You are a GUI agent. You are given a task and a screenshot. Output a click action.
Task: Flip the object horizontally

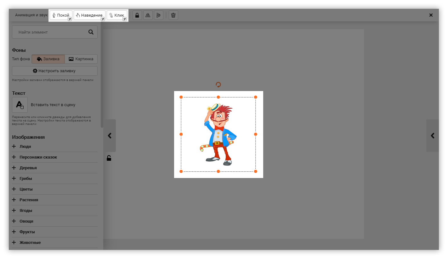pyautogui.click(x=148, y=15)
